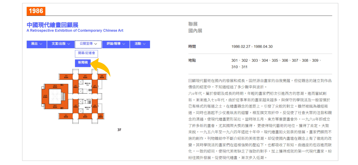The height and width of the screenshot is (165, 358).
Task: Choose the 新聞稿 menu item
Action: pyautogui.click(x=83, y=63)
